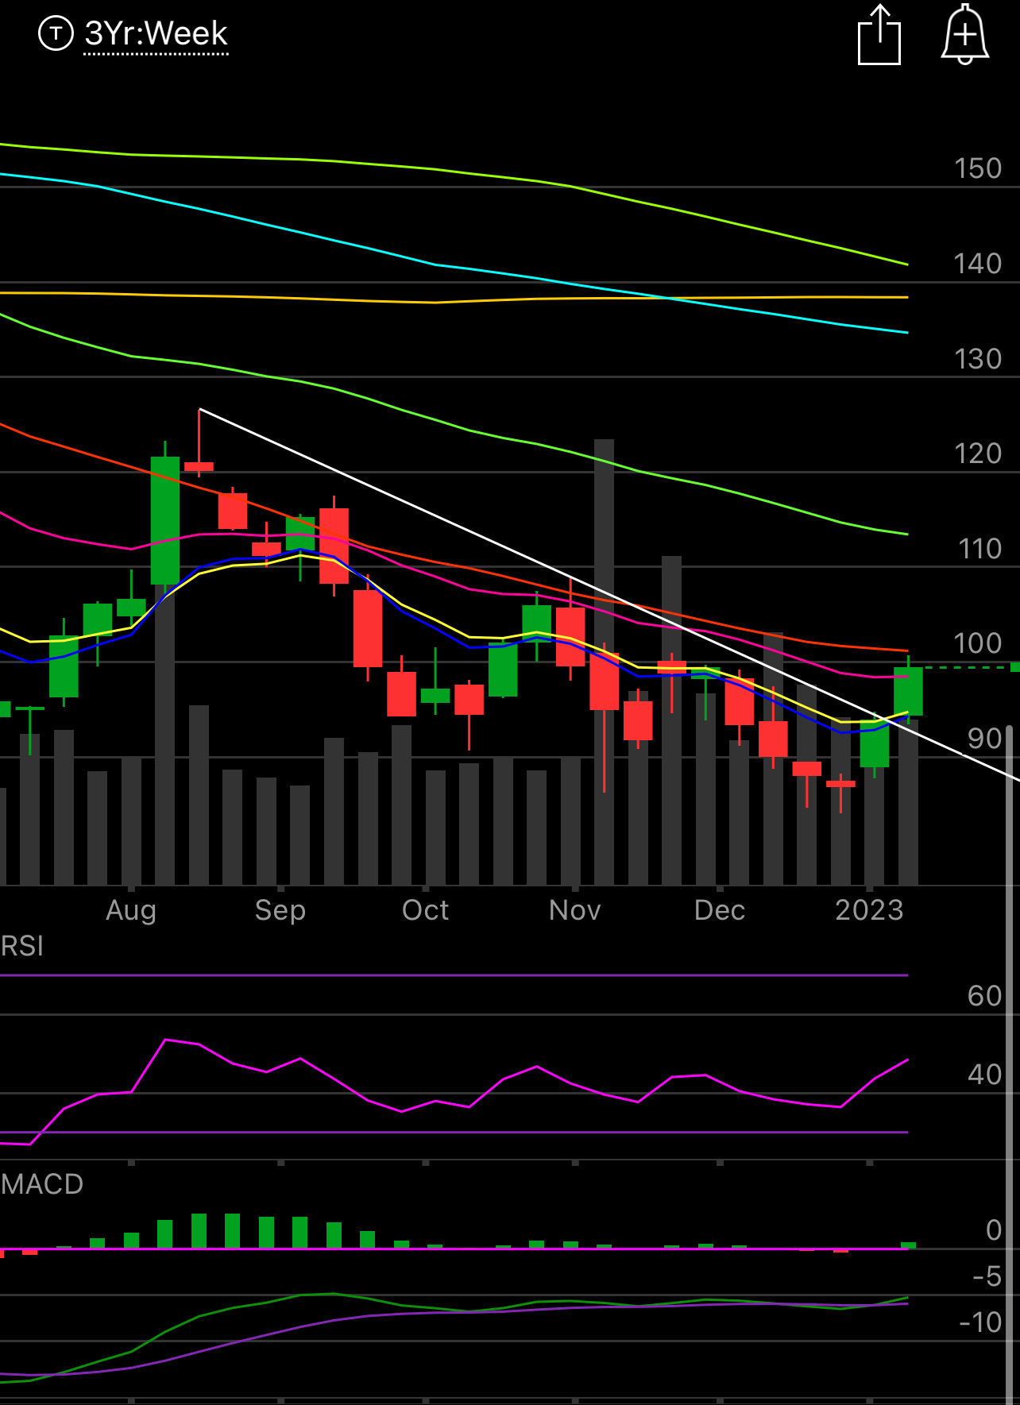The height and width of the screenshot is (1405, 1020).
Task: Tap the MACD -10 level label
Action: [x=981, y=1322]
